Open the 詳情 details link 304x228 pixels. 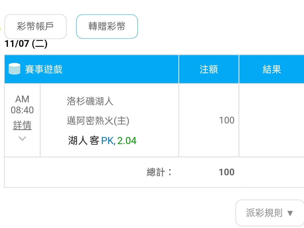[x=22, y=125]
